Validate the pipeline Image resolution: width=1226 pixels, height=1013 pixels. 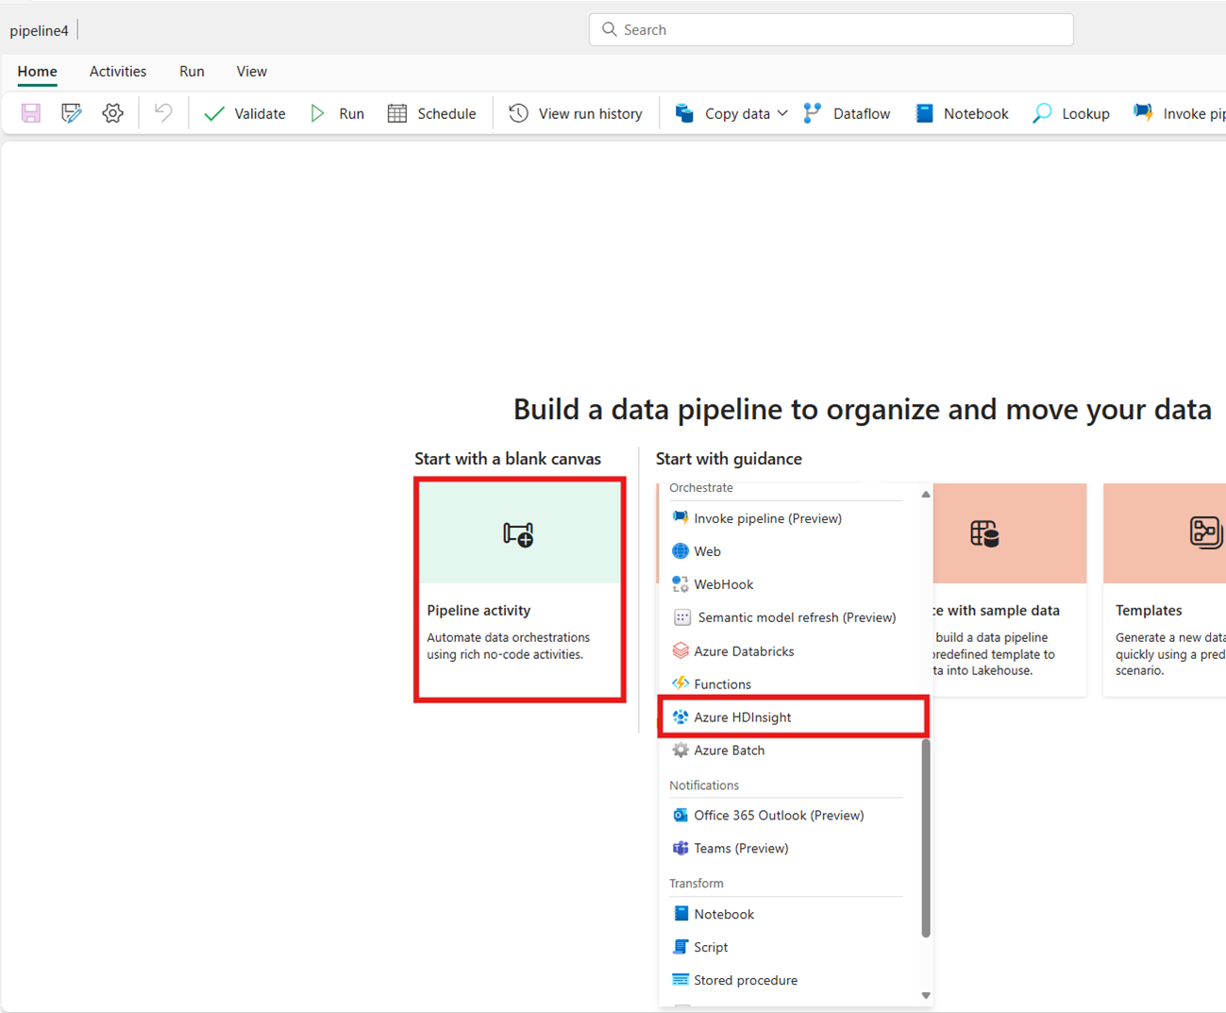point(244,113)
